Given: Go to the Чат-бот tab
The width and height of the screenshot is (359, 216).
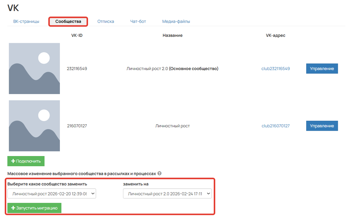Looking at the screenshot, I should pos(138,22).
